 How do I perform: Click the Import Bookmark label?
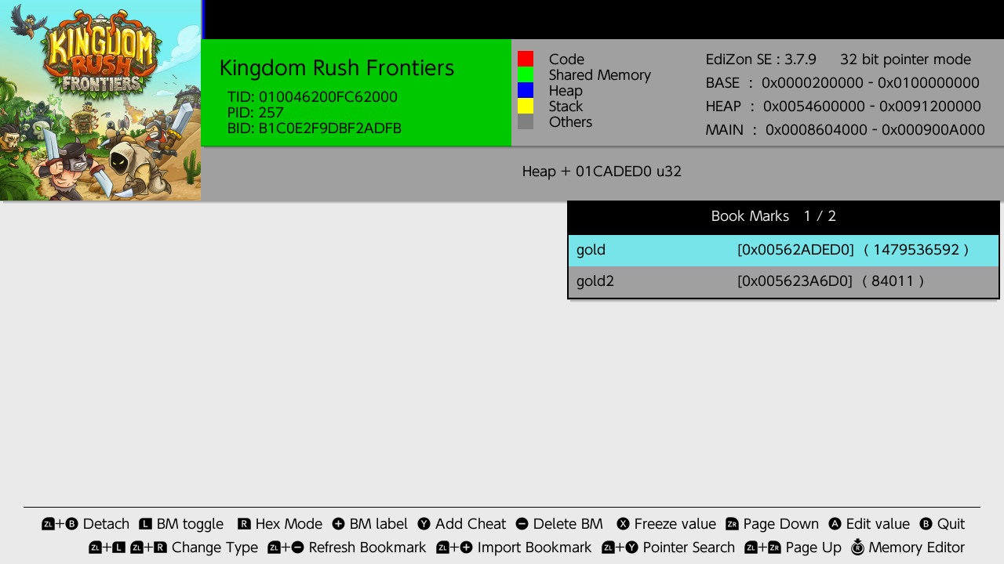(x=534, y=548)
